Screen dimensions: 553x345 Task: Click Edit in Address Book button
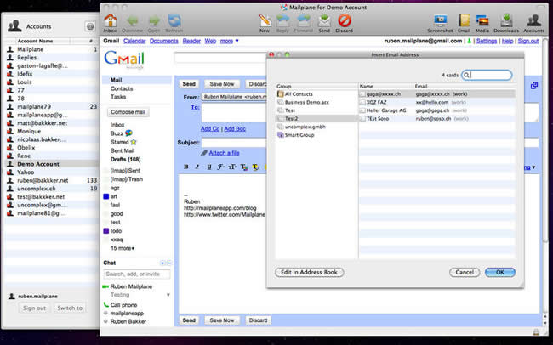(x=310, y=272)
